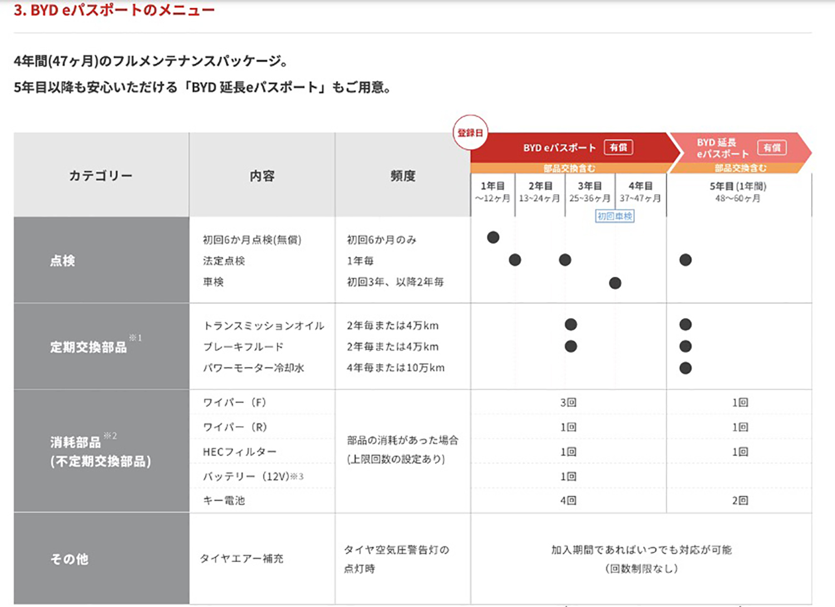Click the 5年目(1年間) 48~60ヶ月 header
The width and height of the screenshot is (835, 607).
tap(738, 192)
